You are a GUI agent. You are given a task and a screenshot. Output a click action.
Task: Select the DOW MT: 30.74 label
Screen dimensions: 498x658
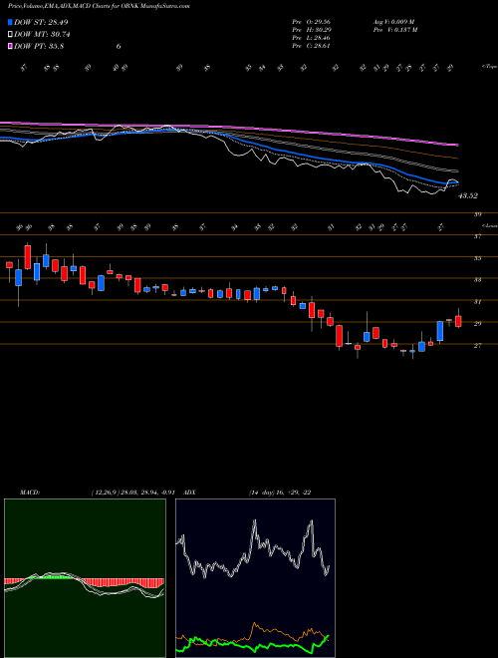tap(42, 35)
